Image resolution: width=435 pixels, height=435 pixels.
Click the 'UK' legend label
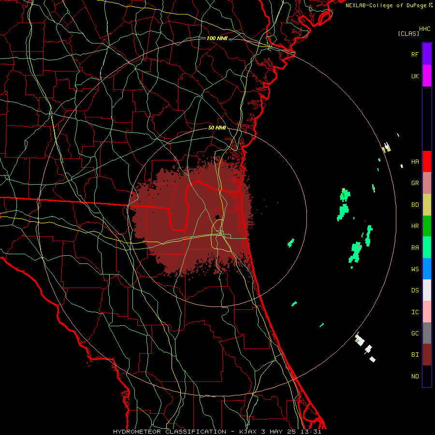(415, 76)
